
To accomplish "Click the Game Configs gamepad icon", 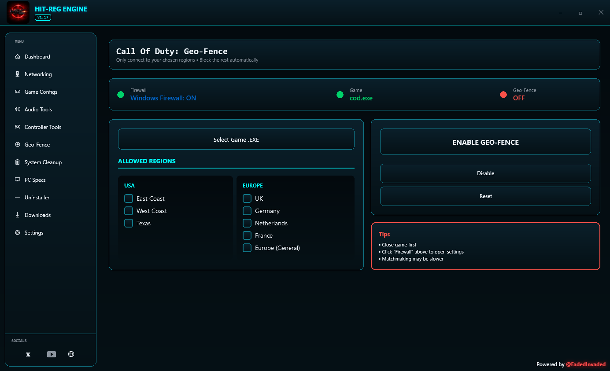I will tap(18, 92).
